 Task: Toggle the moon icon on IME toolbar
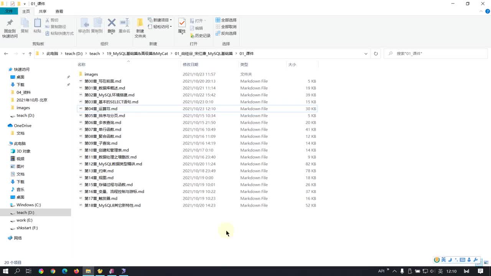click(450, 260)
